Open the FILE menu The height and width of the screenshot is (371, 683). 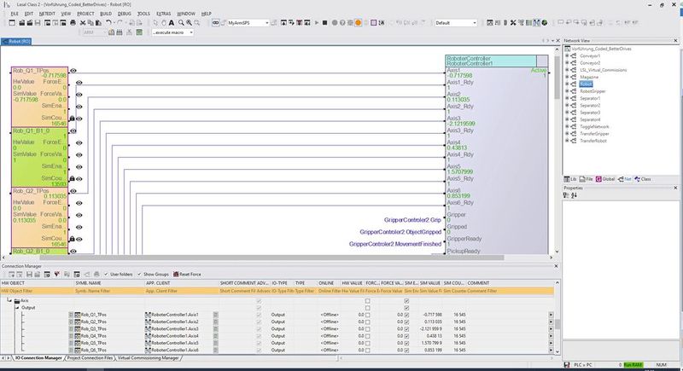[x=15, y=14]
